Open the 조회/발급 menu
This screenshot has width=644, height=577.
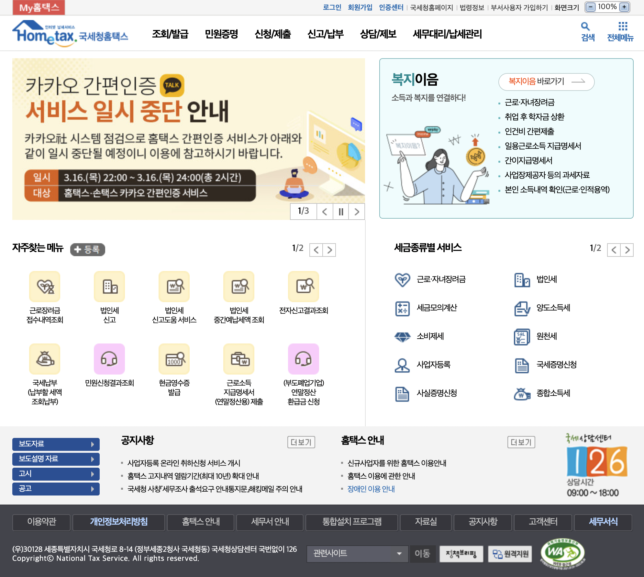[x=170, y=34]
